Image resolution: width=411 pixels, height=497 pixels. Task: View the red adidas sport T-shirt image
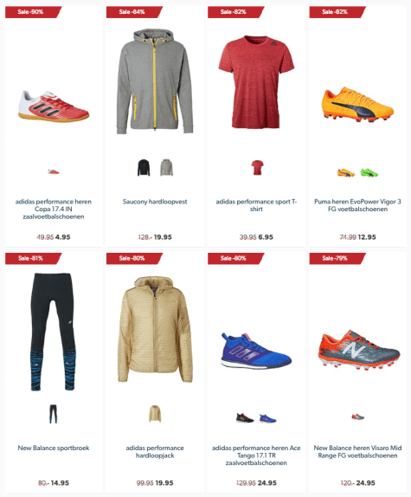(256, 81)
